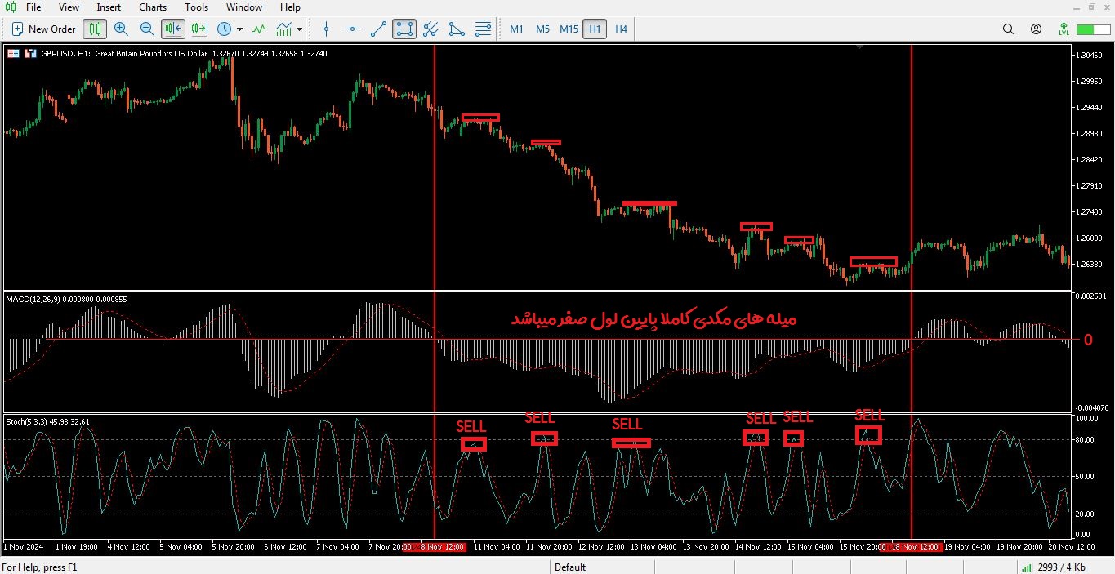Expand the indicators list dropdown arrow
Screen dimensions: 1115x574
pos(300,29)
